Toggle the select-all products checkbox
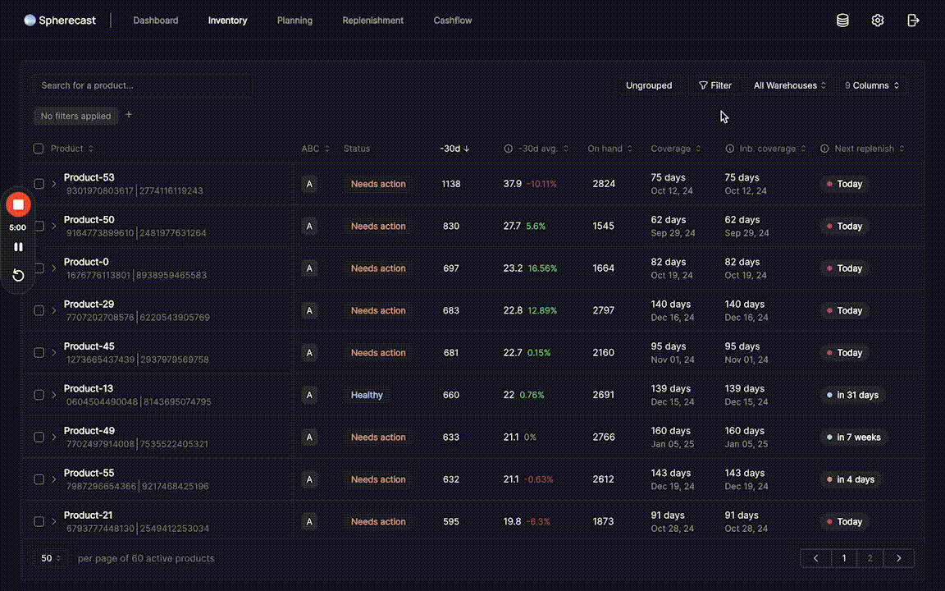The image size is (945, 591). pyautogui.click(x=39, y=149)
